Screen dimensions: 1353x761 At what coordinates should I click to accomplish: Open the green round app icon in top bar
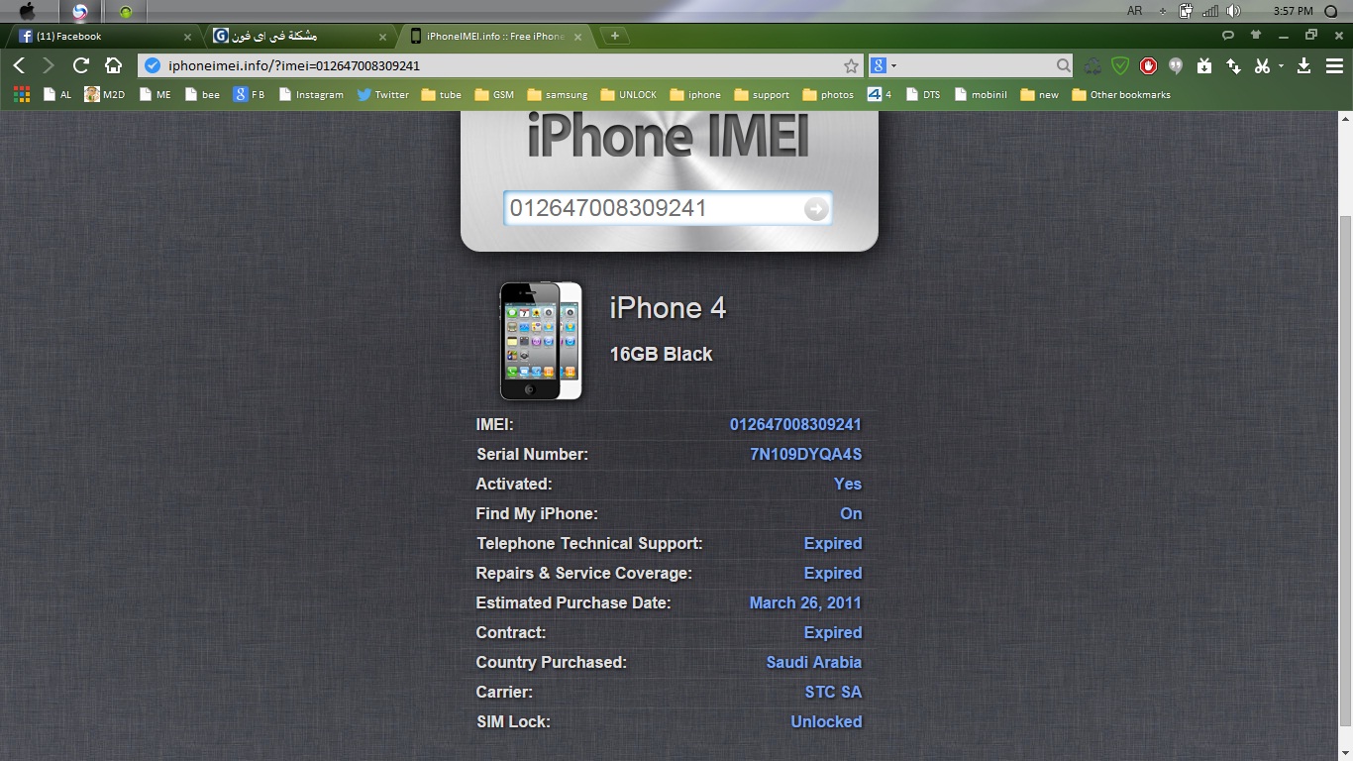126,12
